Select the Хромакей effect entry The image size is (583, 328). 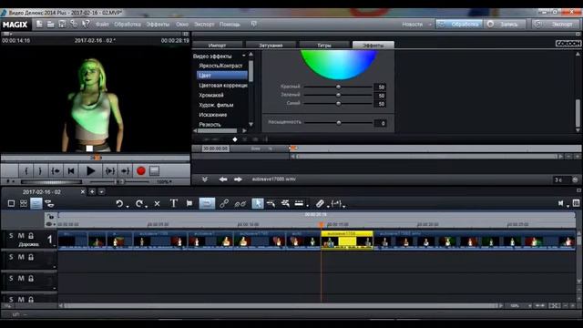(x=211, y=95)
